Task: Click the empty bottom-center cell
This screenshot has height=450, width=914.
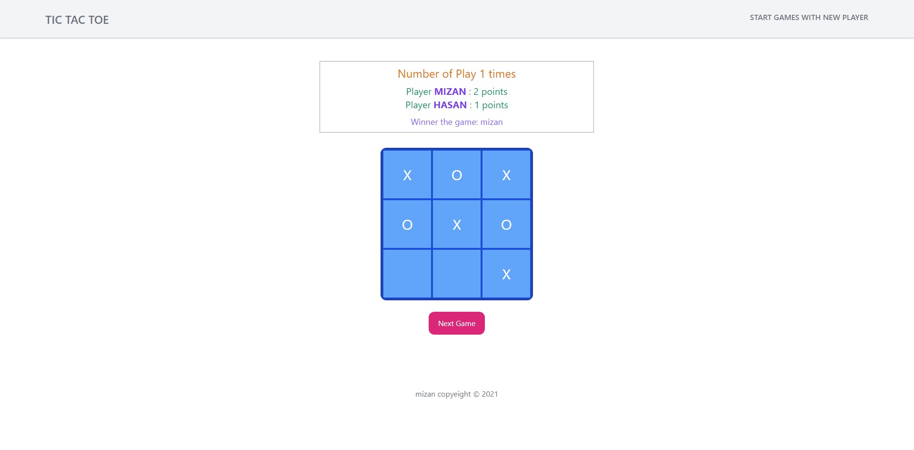Action: pyautogui.click(x=456, y=274)
